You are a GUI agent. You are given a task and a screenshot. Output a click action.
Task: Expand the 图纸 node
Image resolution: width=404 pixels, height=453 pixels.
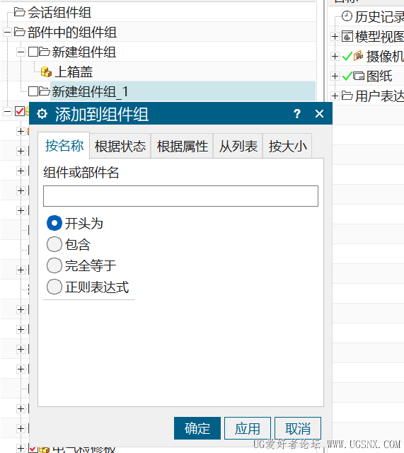(335, 76)
